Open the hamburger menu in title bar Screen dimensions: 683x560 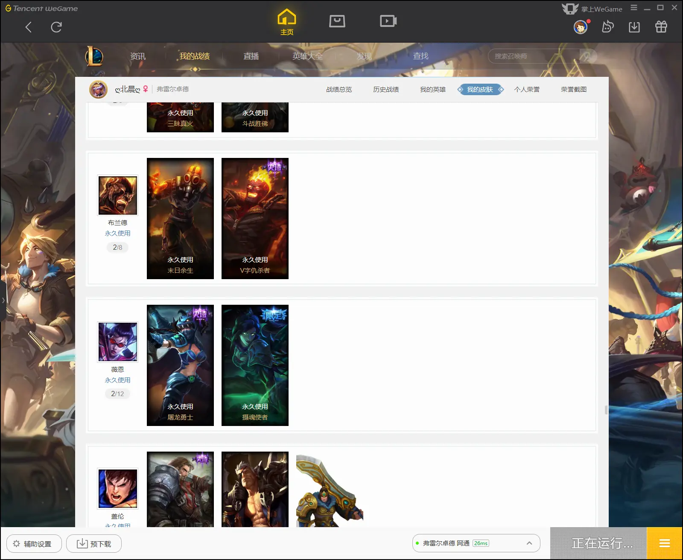tap(634, 8)
